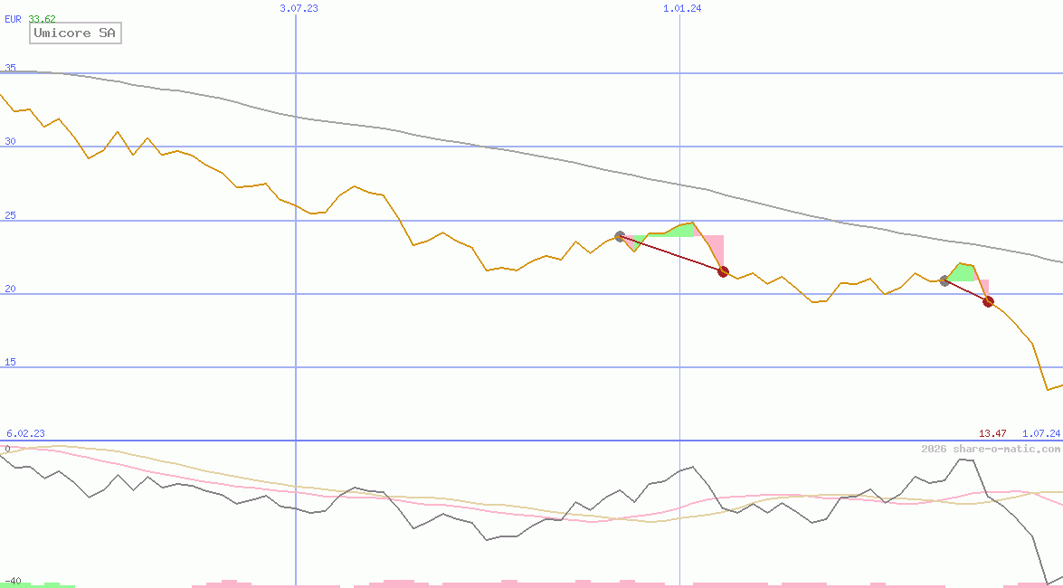Viewport: 1063px width, 588px height.
Task: Click the 1.01.24 date label
Action: 682,8
